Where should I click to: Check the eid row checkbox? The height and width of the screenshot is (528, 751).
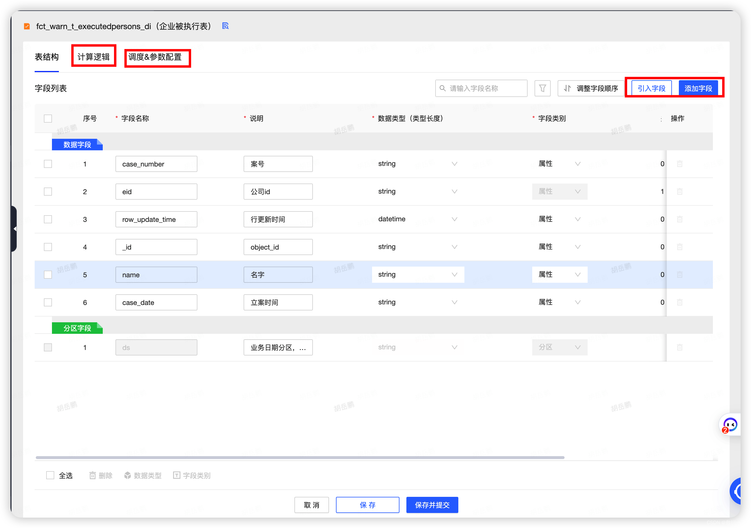[x=48, y=192]
